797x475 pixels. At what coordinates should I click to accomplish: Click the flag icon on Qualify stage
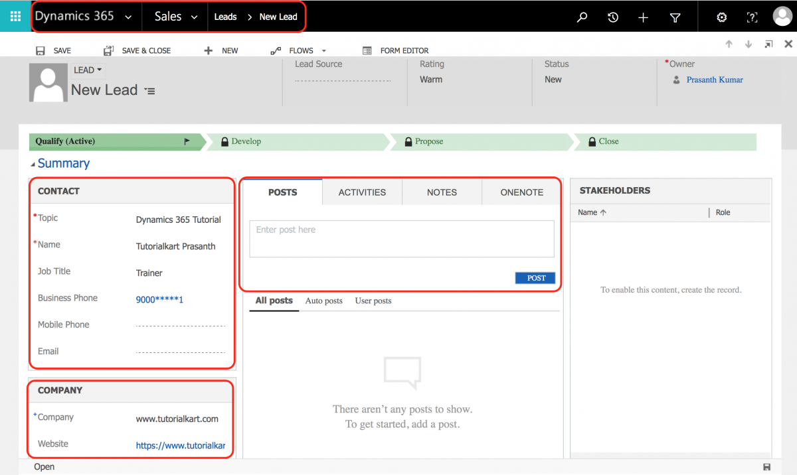coord(187,141)
